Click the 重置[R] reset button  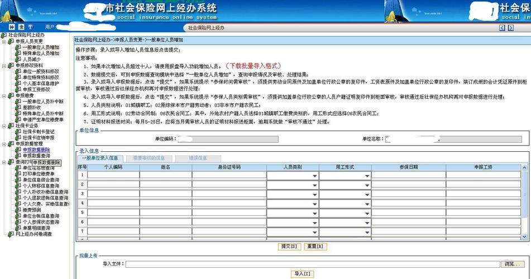tap(315, 246)
